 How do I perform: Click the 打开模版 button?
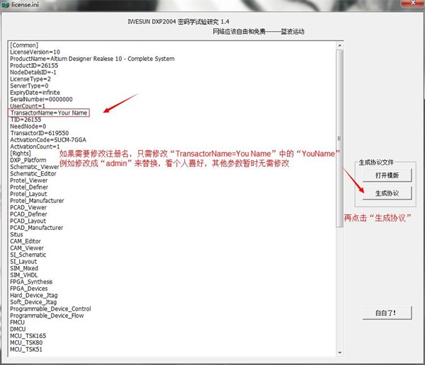point(387,175)
